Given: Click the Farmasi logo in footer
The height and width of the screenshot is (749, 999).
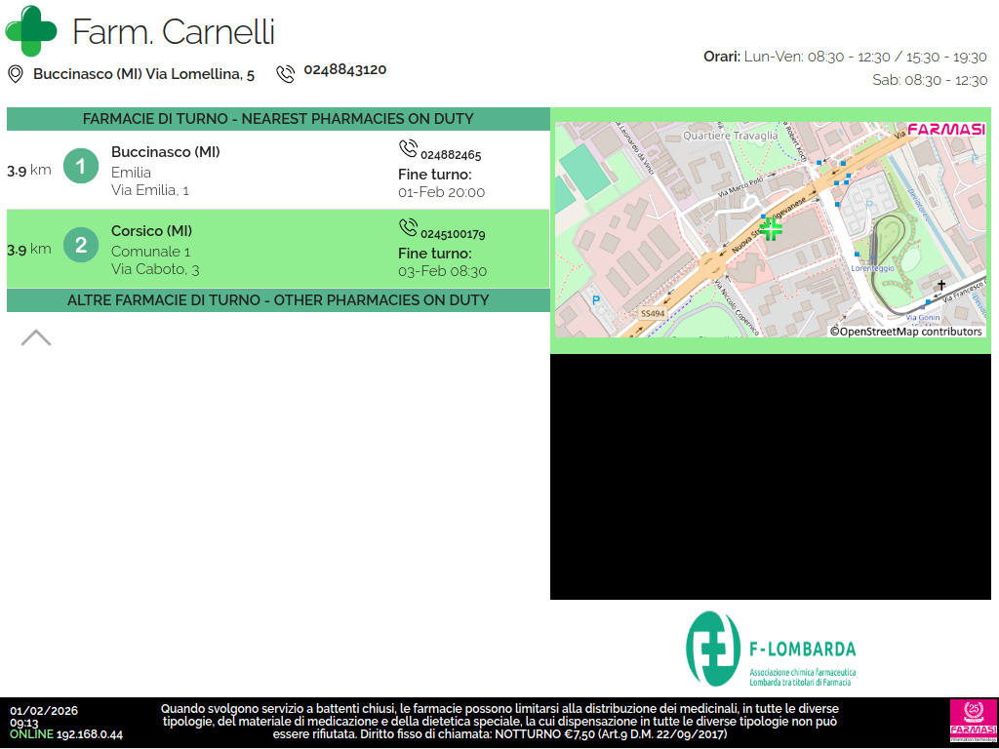Looking at the screenshot, I should (x=973, y=722).
